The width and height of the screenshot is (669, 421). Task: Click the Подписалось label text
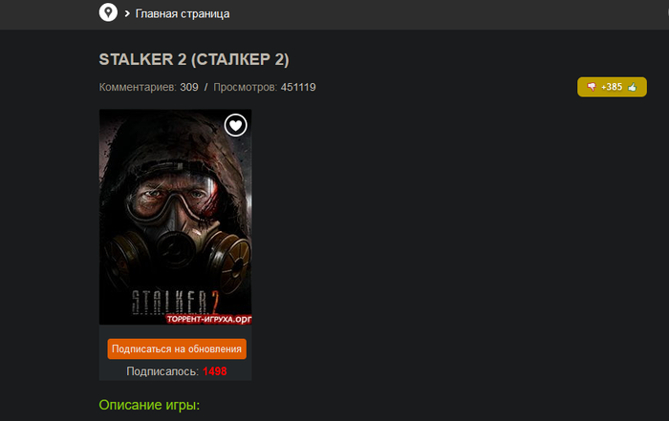[x=162, y=371]
